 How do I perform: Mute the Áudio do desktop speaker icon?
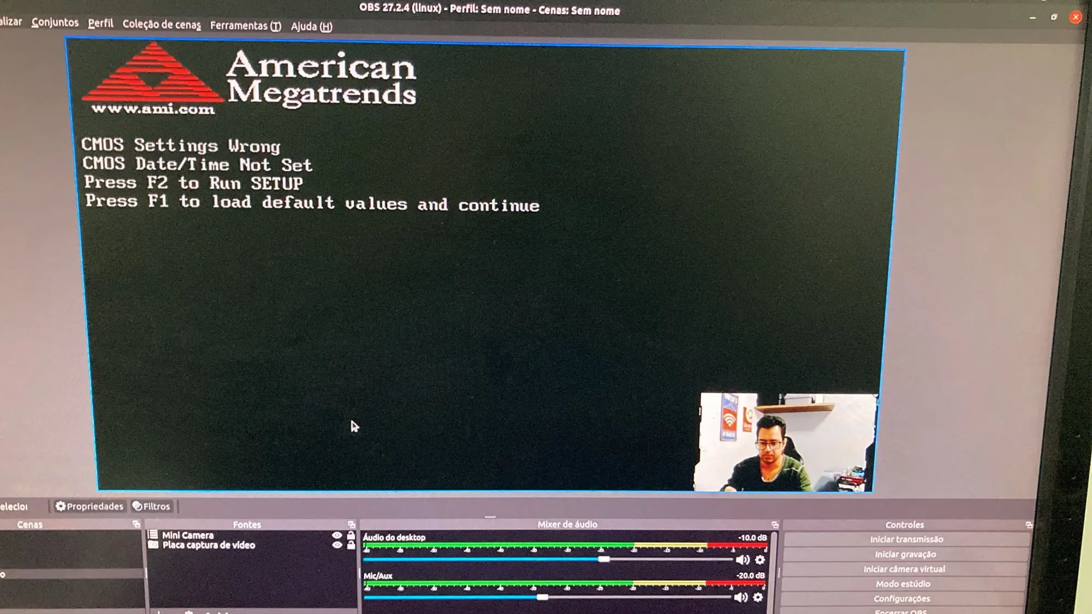742,560
